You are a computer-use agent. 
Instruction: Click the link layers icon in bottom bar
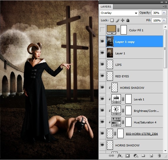111,156
